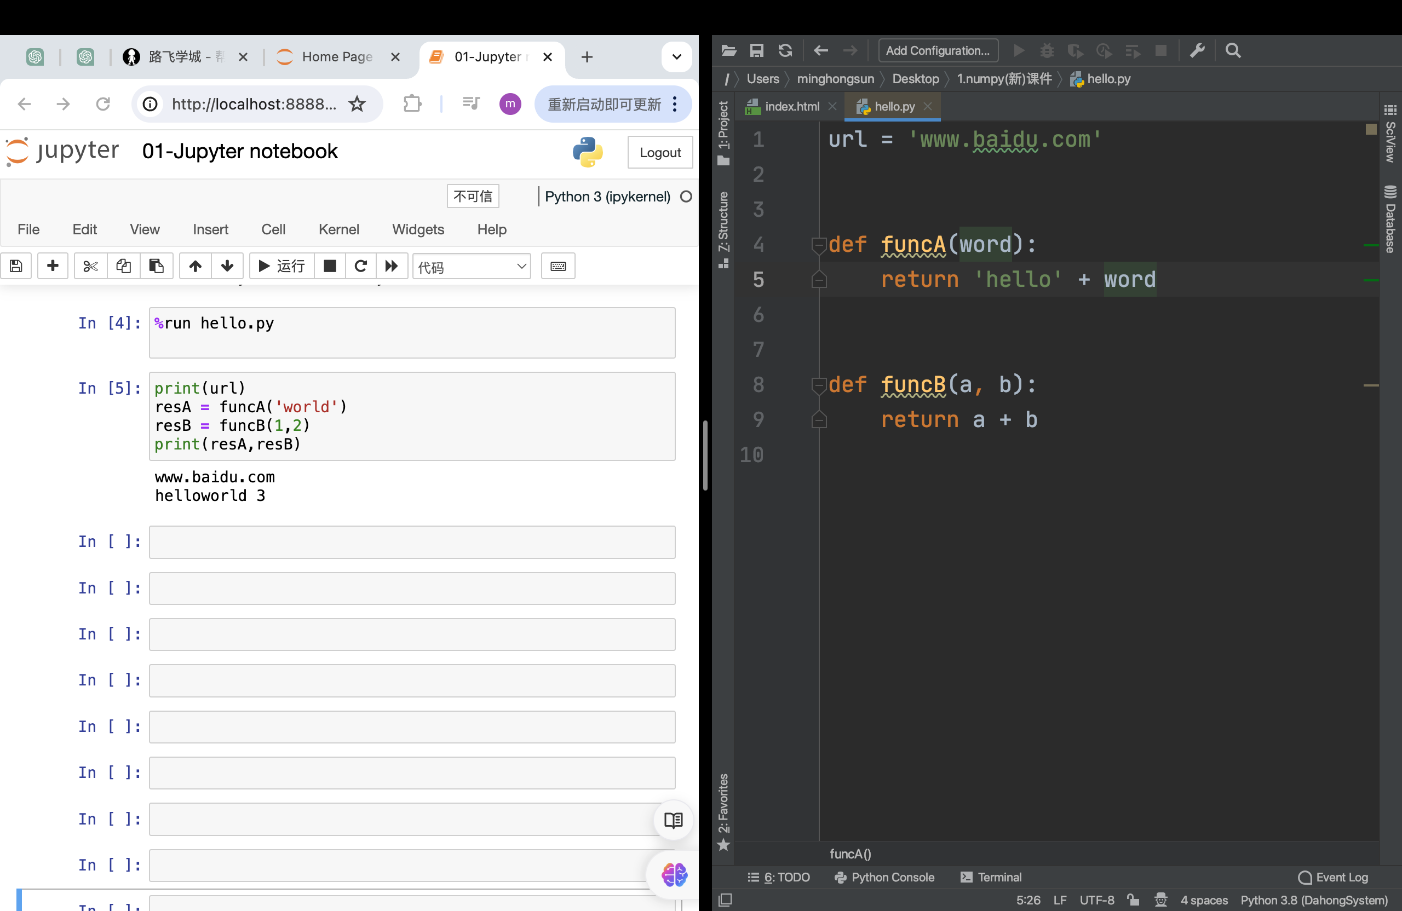This screenshot has width=1402, height=911.
Task: Bookmark this page with star icon
Action: tap(357, 104)
